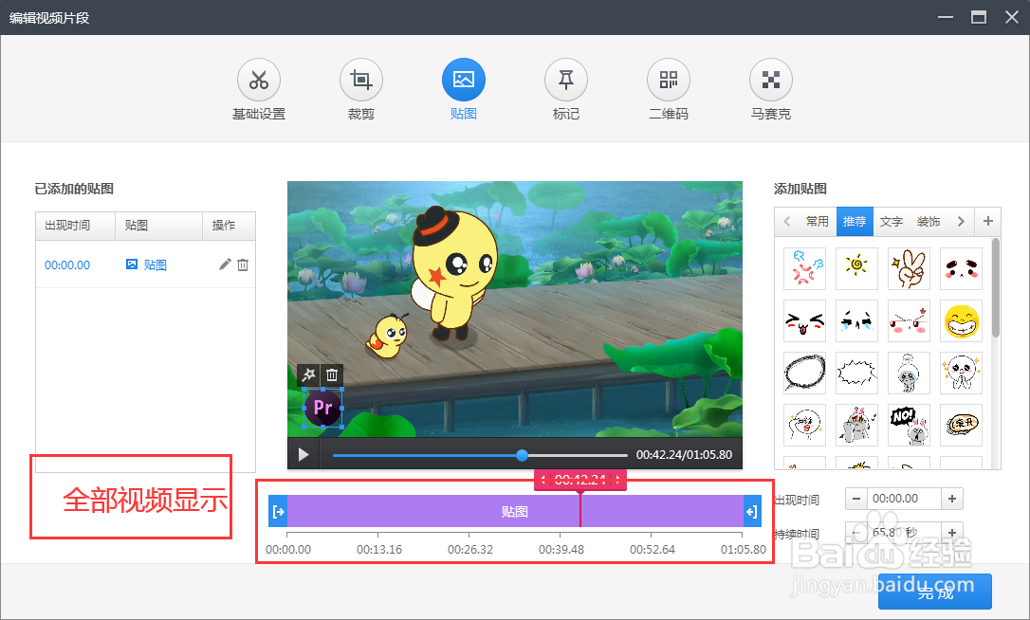Choose the peace hand sign sticker
This screenshot has height=620, width=1030.
point(910,268)
